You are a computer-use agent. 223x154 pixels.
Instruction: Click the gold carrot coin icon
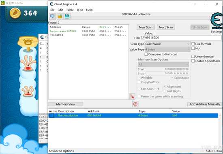[15, 13]
